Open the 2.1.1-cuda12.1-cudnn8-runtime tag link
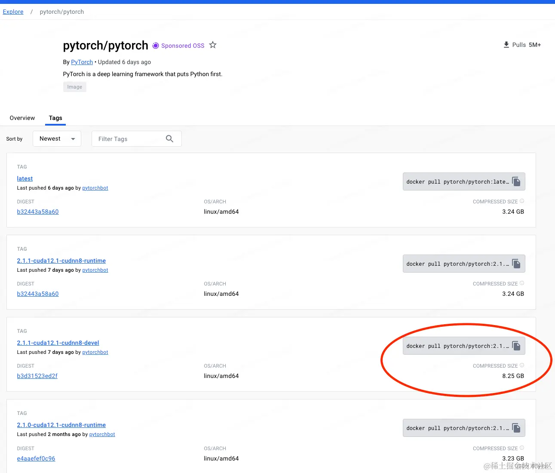Viewport: 555px width, 473px height. [x=61, y=261]
